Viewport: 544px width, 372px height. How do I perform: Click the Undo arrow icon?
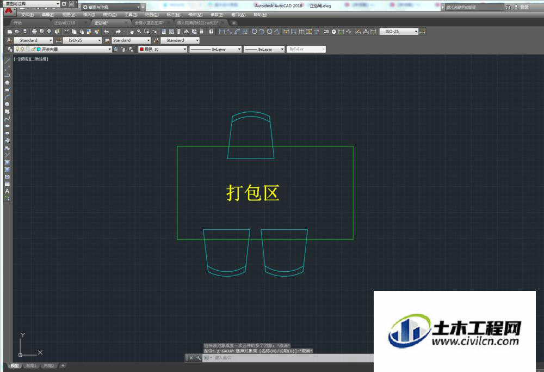(x=107, y=32)
